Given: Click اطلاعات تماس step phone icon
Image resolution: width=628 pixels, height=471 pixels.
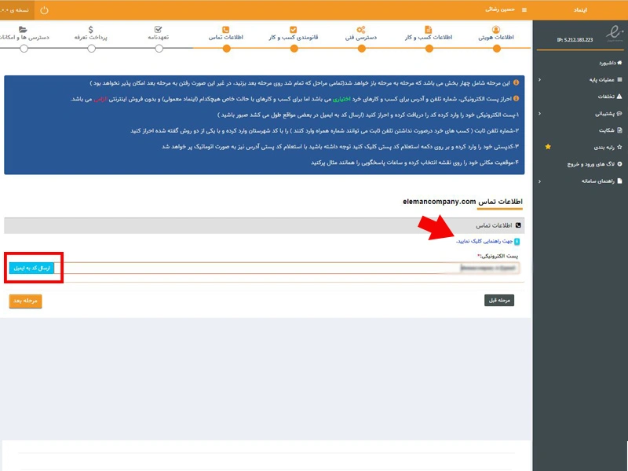Looking at the screenshot, I should (225, 30).
